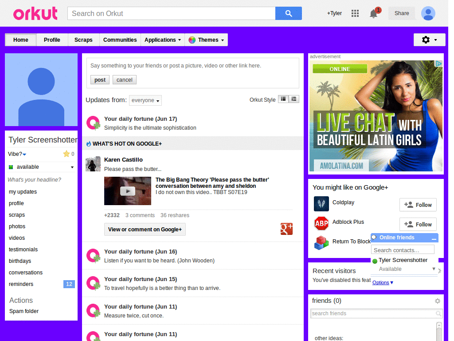
Task: Open testimonials in the sidebar
Action: tap(23, 250)
